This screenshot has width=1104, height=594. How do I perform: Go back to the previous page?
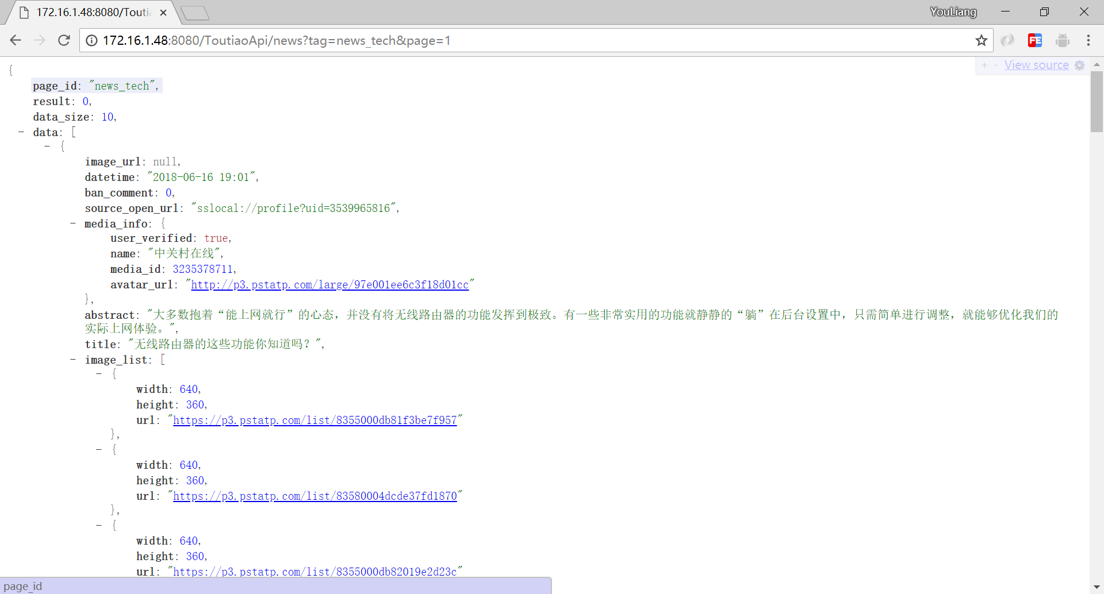[16, 40]
